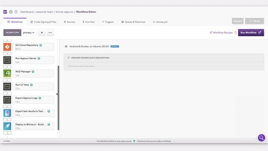Screen dimensions: 268x151
Task: Open the source code on GitHub link
Action: pyautogui.click(x=154, y=141)
